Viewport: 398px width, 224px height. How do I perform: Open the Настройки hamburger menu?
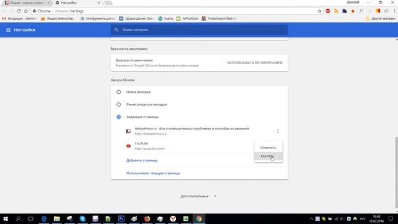[8, 30]
